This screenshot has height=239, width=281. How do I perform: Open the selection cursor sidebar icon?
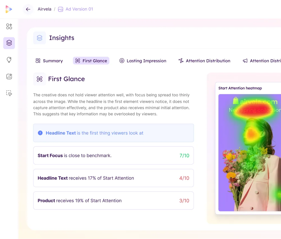pos(9,93)
